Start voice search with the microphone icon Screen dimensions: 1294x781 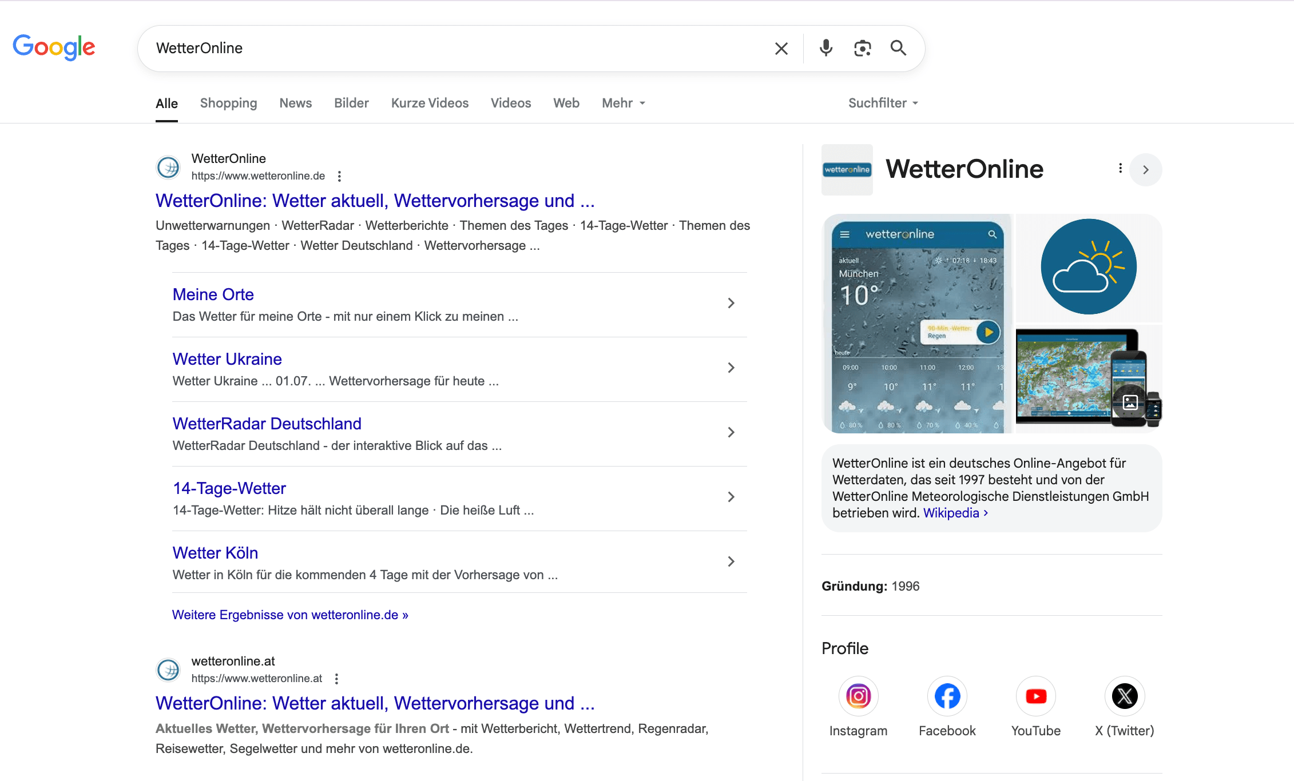(825, 48)
